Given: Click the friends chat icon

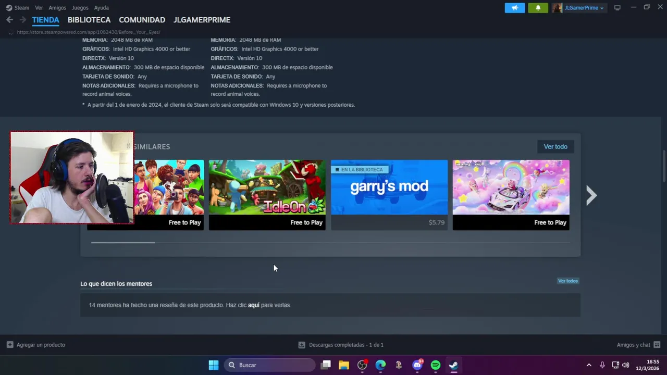Looking at the screenshot, I should tap(657, 345).
